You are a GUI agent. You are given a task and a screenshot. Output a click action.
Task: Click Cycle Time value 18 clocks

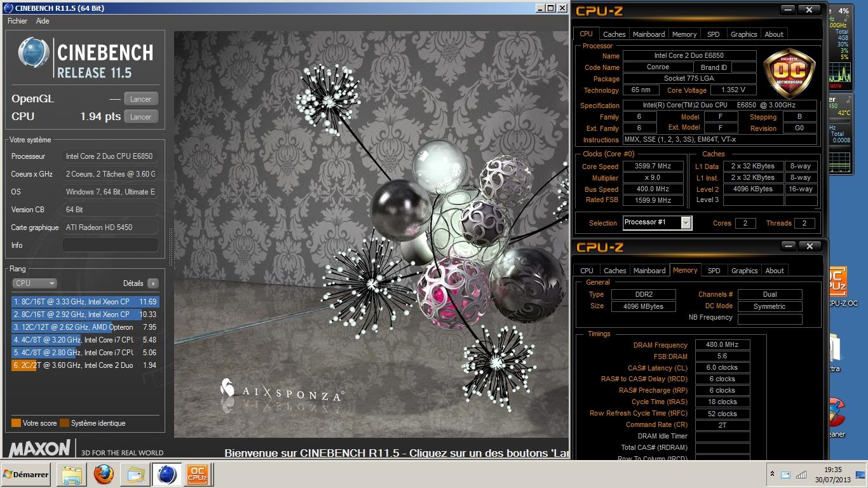pos(722,402)
